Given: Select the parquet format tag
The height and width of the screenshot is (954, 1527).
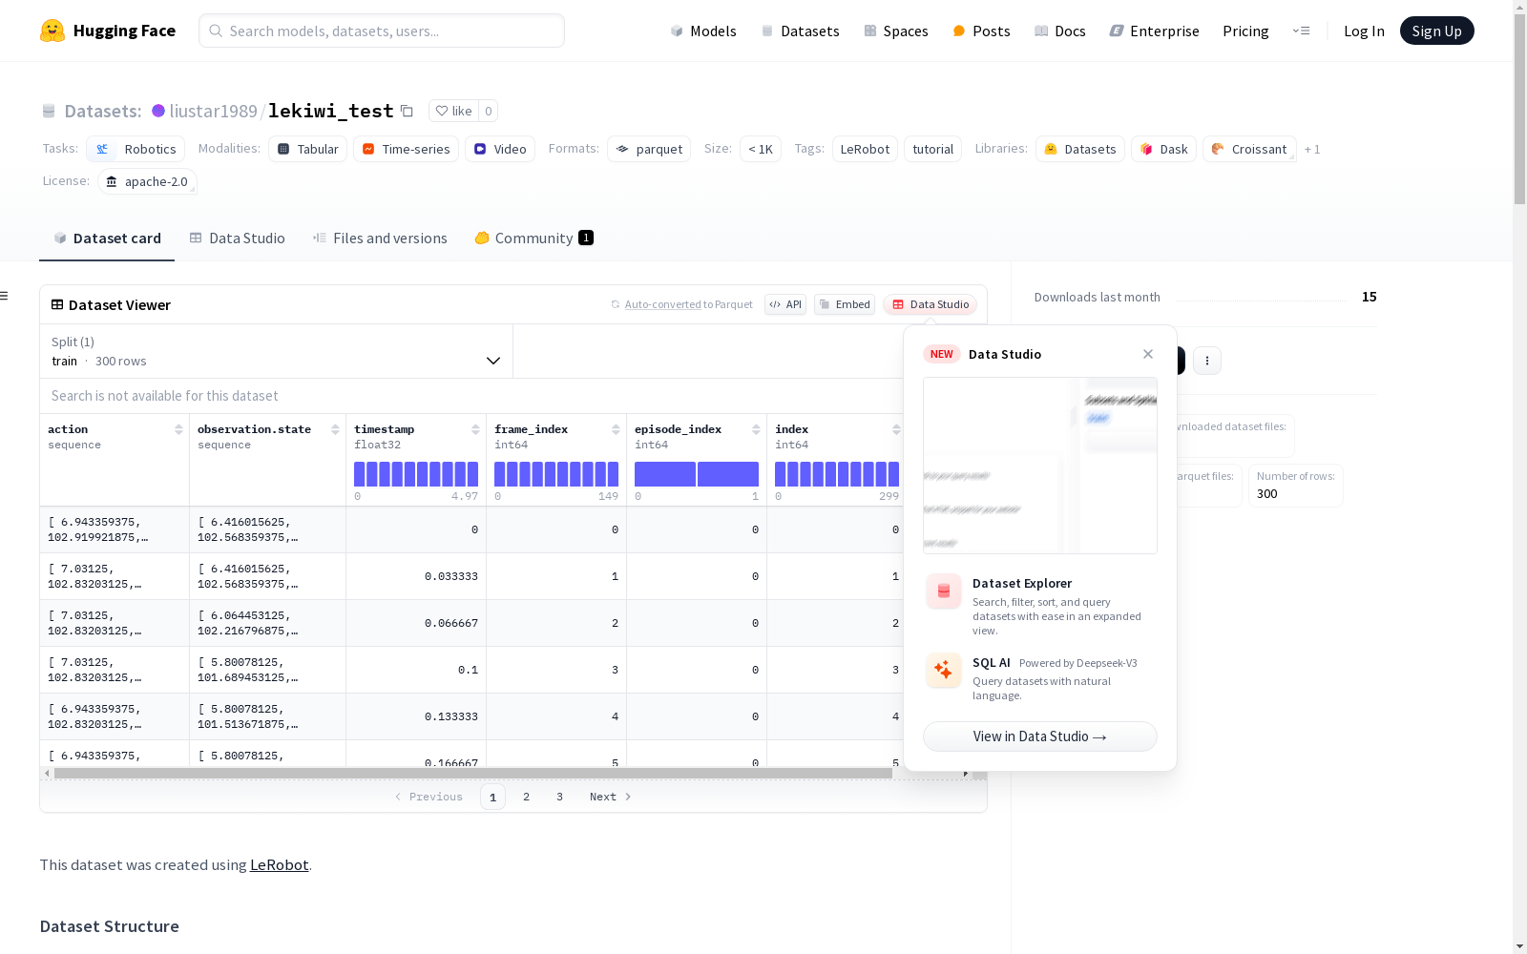Looking at the screenshot, I should pos(649,149).
